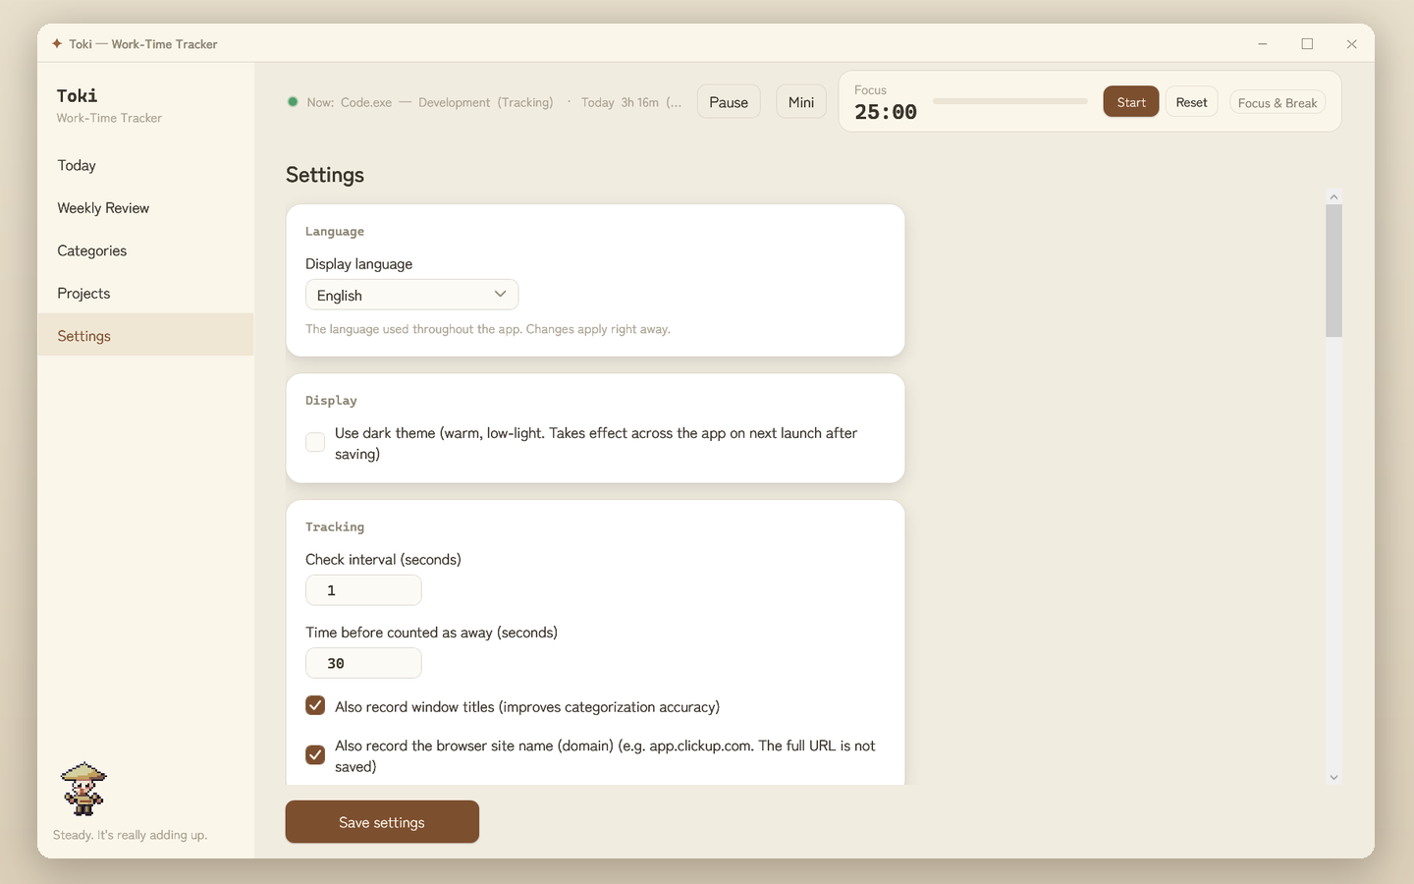The image size is (1414, 884).
Task: Select Settings in the sidebar
Action: 145,336
